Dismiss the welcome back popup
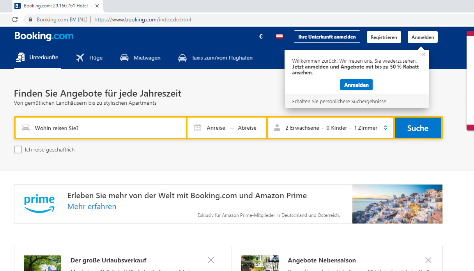The width and height of the screenshot is (474, 271). [424, 55]
